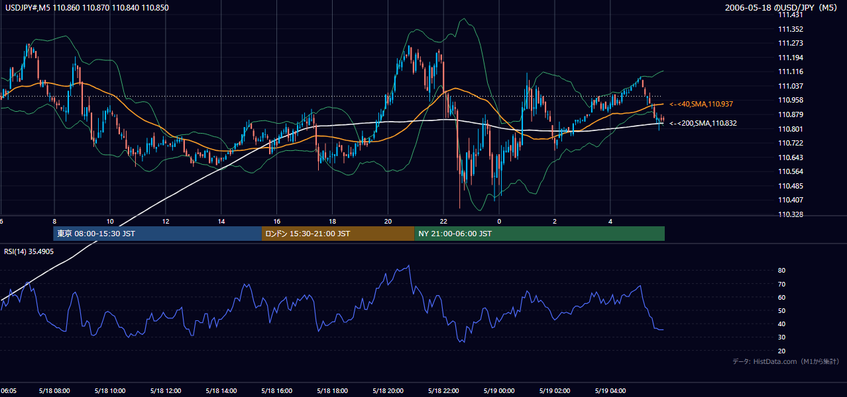This screenshot has width=847, height=397.
Task: Click the 5/18 16:00 time axis label
Action: click(x=277, y=390)
